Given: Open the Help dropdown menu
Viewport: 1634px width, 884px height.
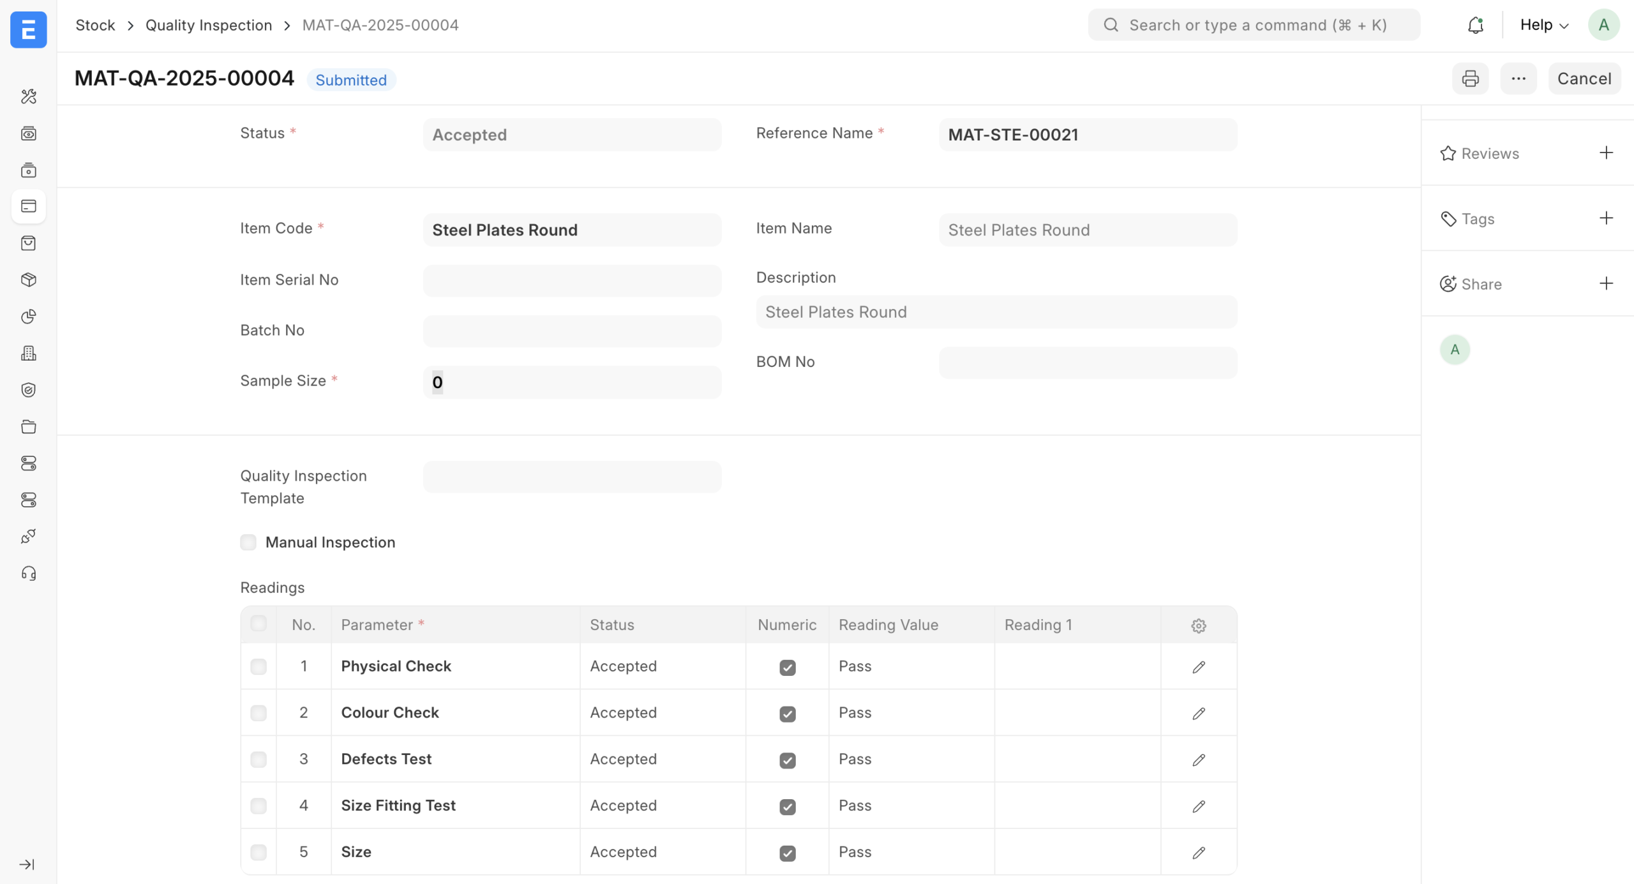Looking at the screenshot, I should [x=1543, y=25].
